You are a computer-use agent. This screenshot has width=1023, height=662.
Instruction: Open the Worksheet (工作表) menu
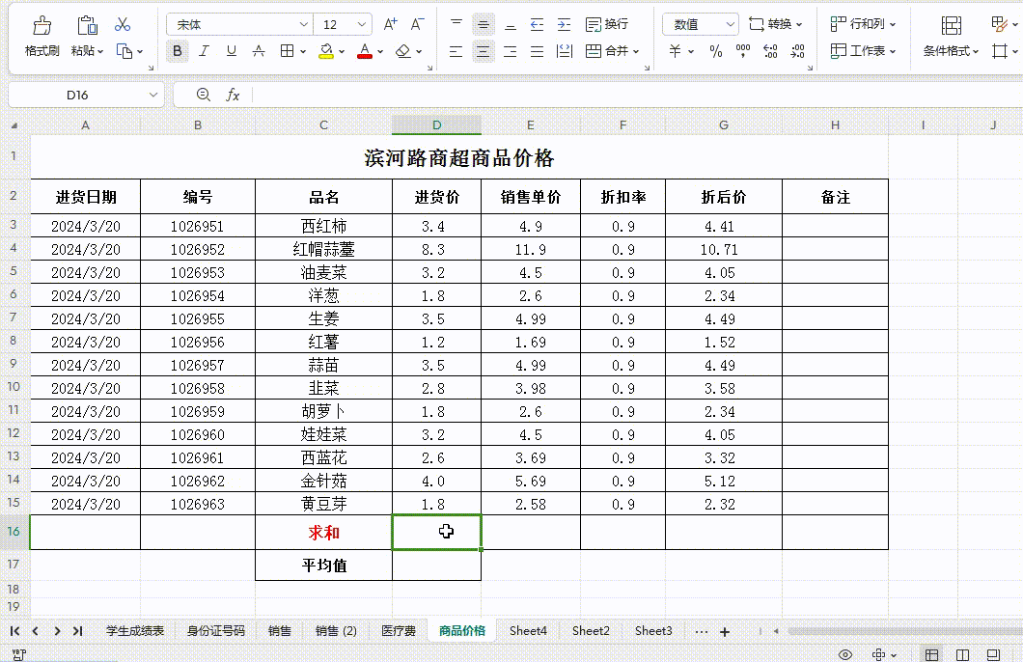(x=863, y=51)
